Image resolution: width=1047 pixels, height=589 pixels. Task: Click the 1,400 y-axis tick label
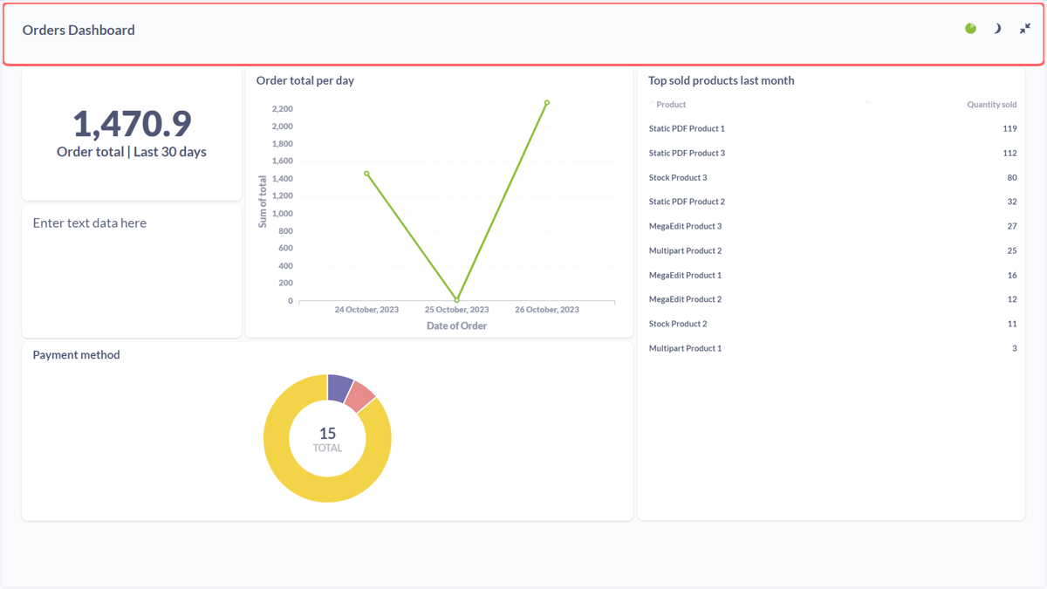[x=282, y=179]
